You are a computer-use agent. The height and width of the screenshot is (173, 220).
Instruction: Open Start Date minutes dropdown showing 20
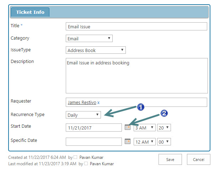tap(164, 128)
